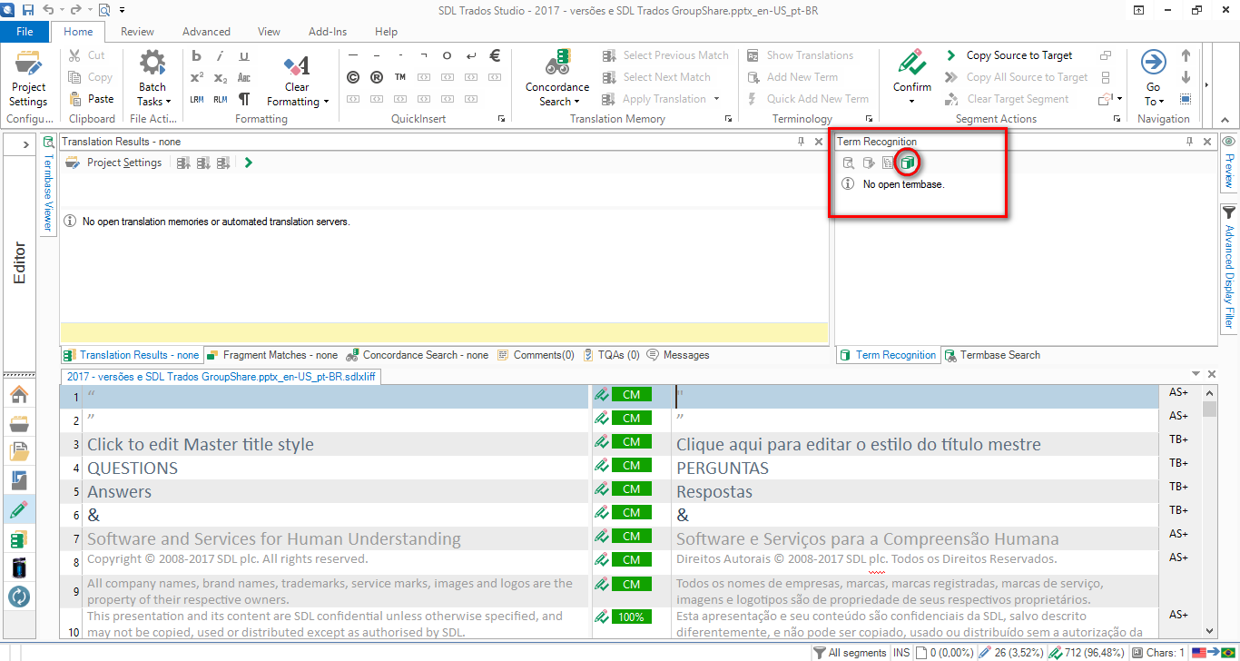The width and height of the screenshot is (1240, 661).
Task: Apply subscript formatting
Action: click(221, 77)
